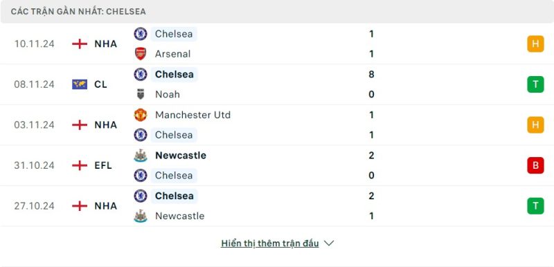Click the Arsenal club crest
This screenshot has height=267, width=554.
[141, 54]
